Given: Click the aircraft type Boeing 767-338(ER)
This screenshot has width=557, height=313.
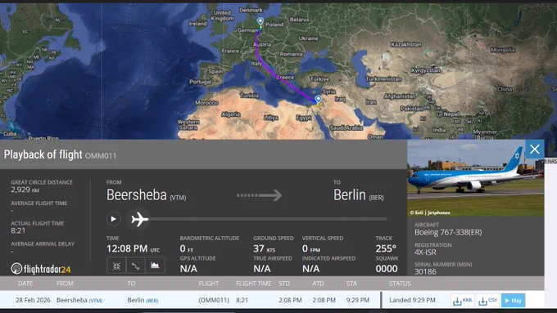Looking at the screenshot, I should [x=448, y=232].
